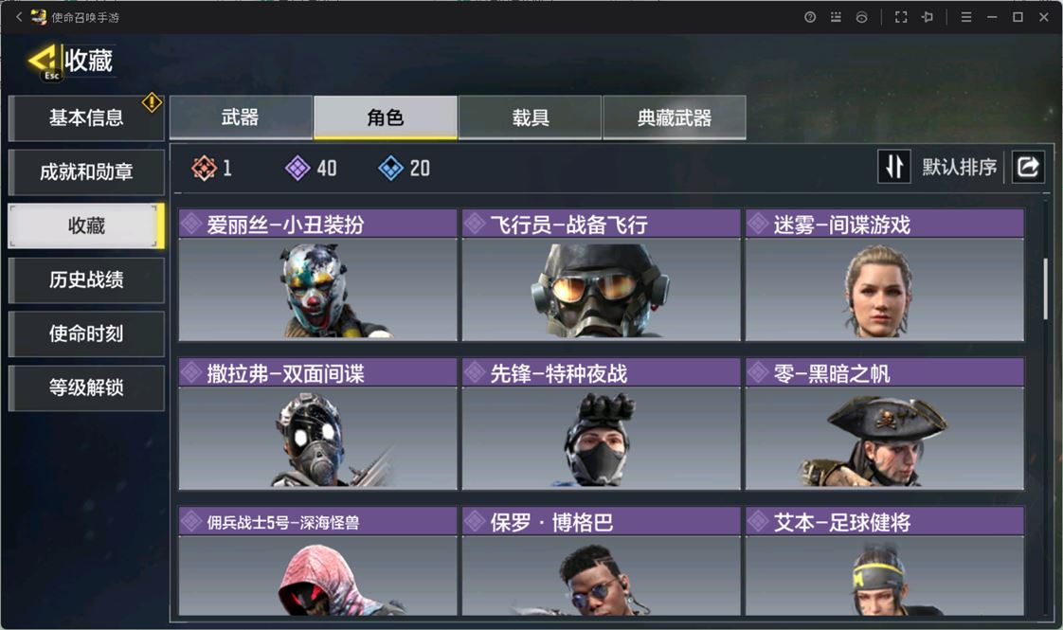The image size is (1063, 630).
Task: Select the 零-黑暗之帆 pirate character card
Action: pos(885,423)
